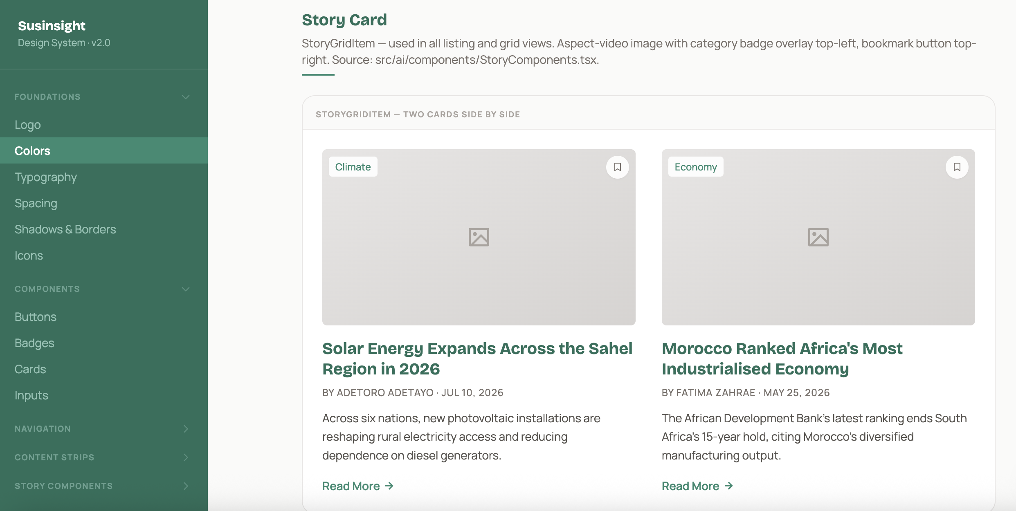Open Badges component page
This screenshot has width=1016, height=511.
[104, 343]
